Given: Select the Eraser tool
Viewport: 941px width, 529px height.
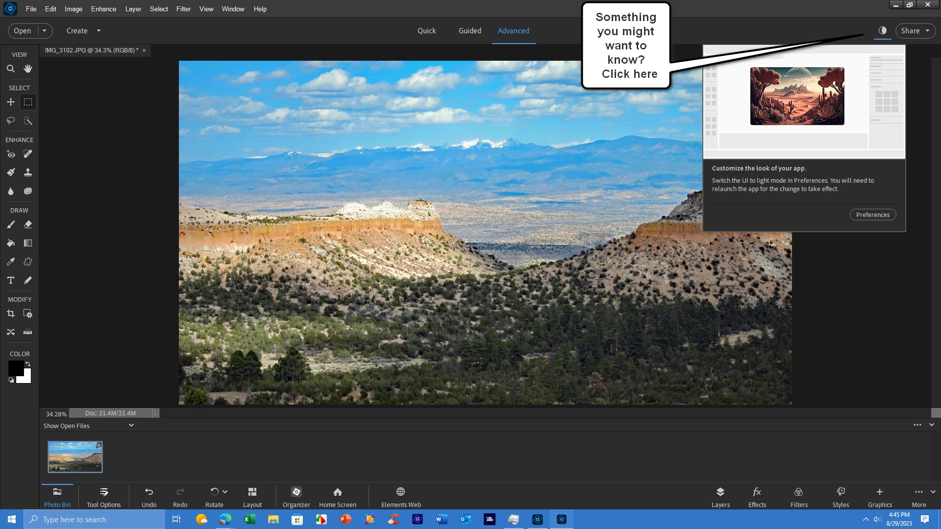Looking at the screenshot, I should point(28,224).
